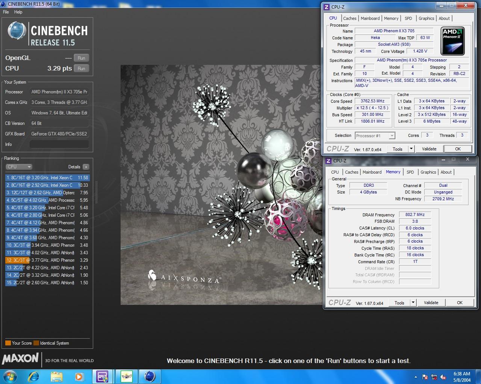Open Windows Explorer folder taskbar icon
Viewport: 481px width, 384px height.
[56, 376]
